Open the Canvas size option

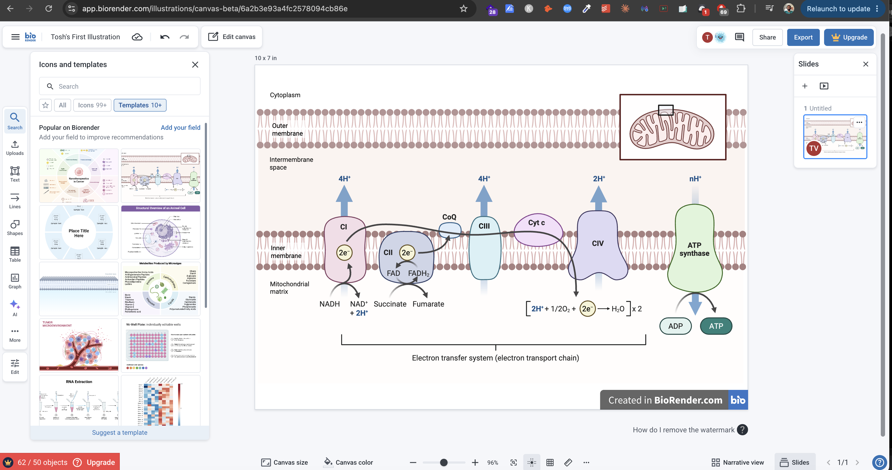(x=284, y=463)
